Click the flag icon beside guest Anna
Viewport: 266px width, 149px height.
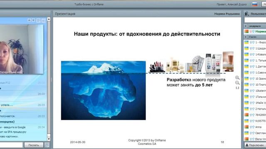246,127
